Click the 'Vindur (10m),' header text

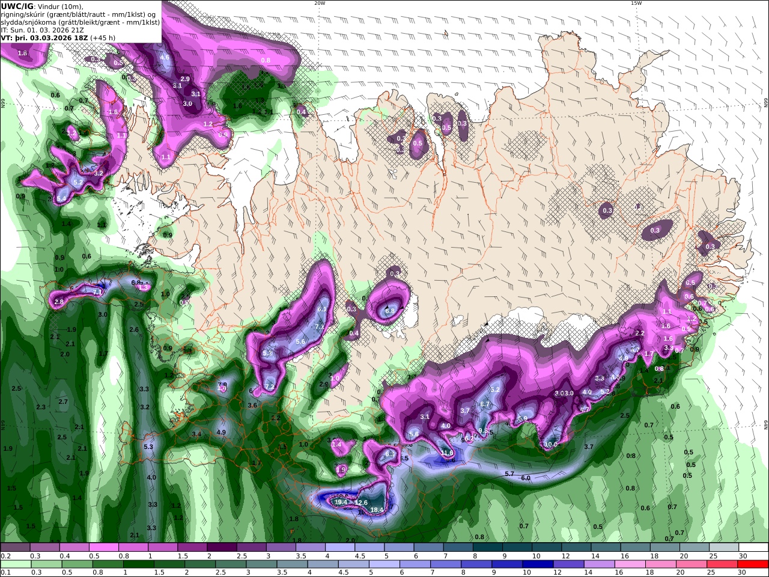61,7
